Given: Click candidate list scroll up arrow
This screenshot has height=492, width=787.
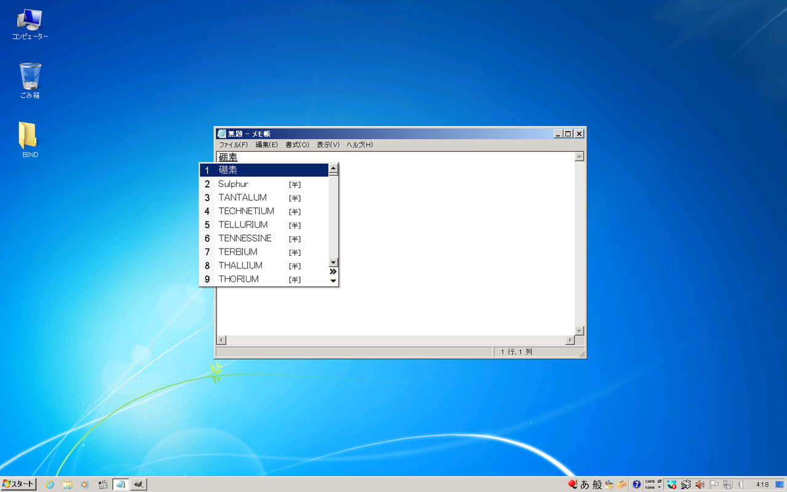Looking at the screenshot, I should coord(333,167).
